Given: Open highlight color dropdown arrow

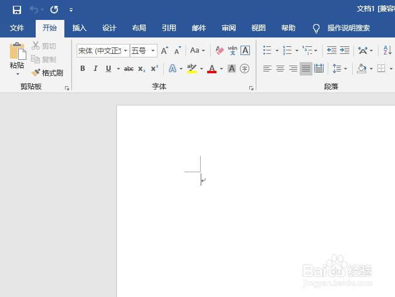Looking at the screenshot, I should tap(201, 69).
